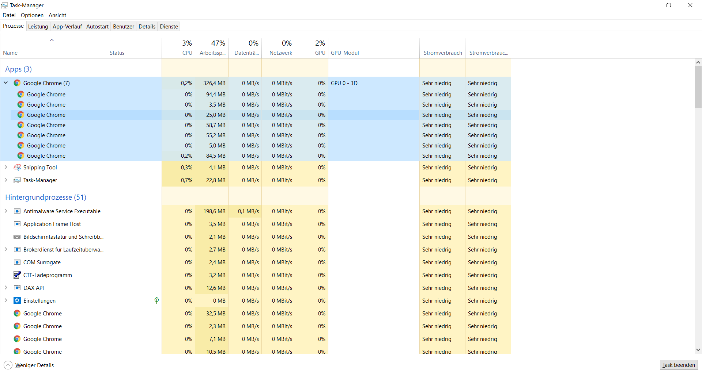Screen dimensions: 702x376
Task: Open the Optionen menu
Action: tap(32, 15)
